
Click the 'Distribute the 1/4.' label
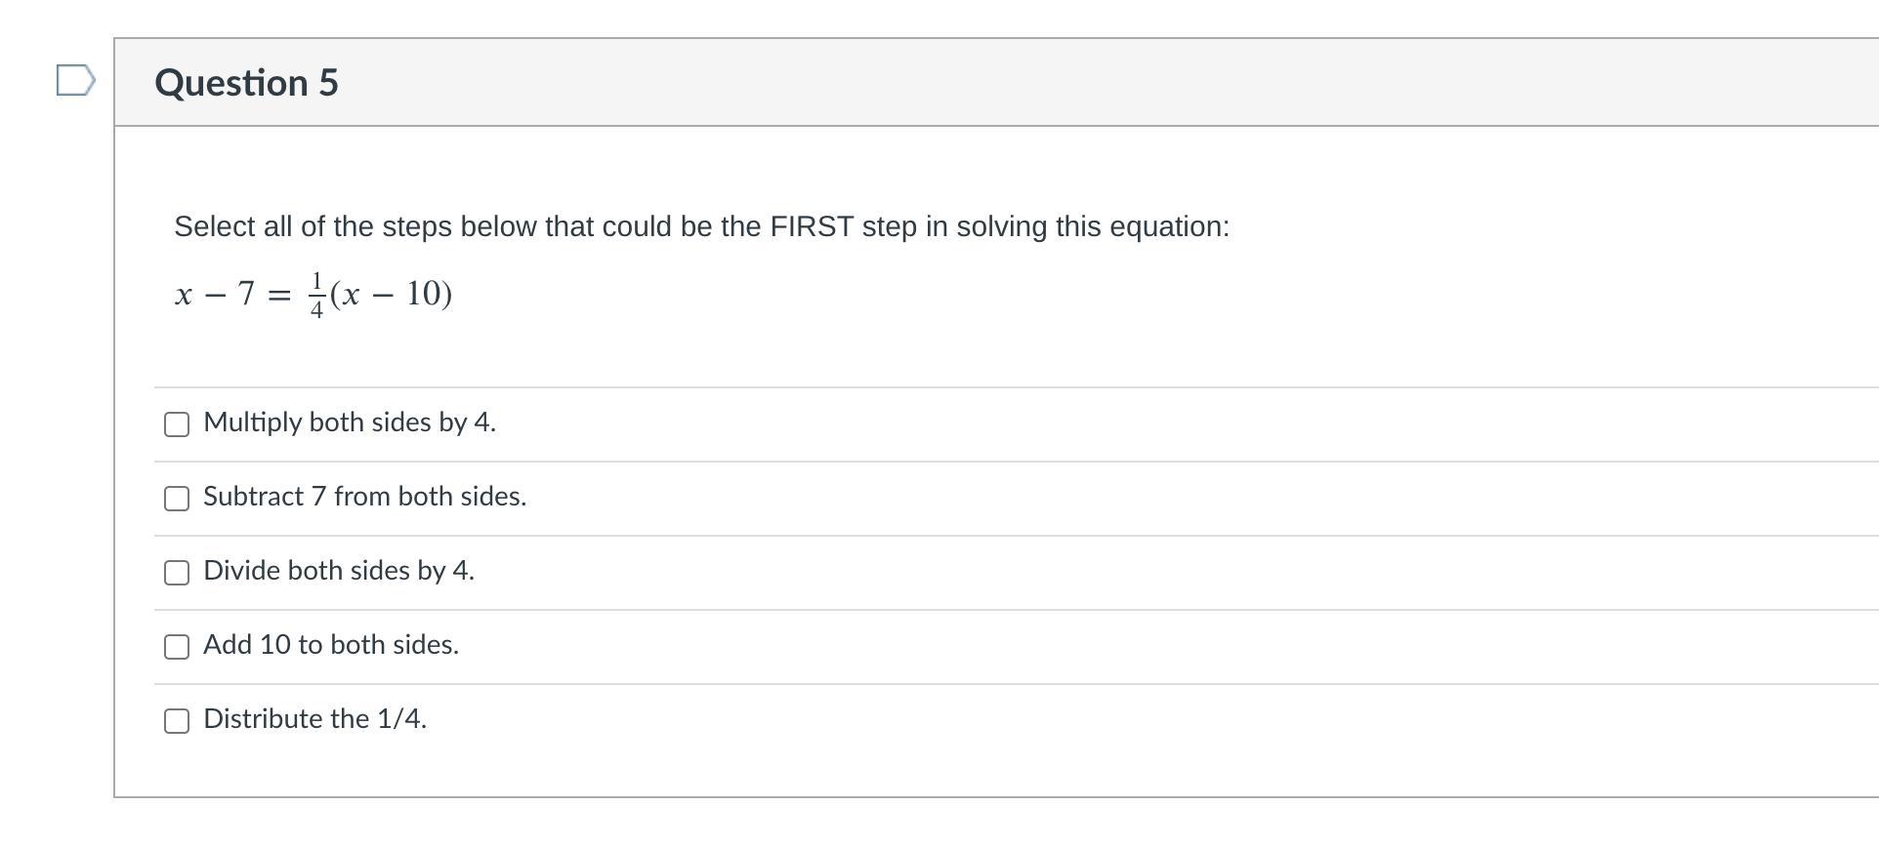[x=314, y=719]
